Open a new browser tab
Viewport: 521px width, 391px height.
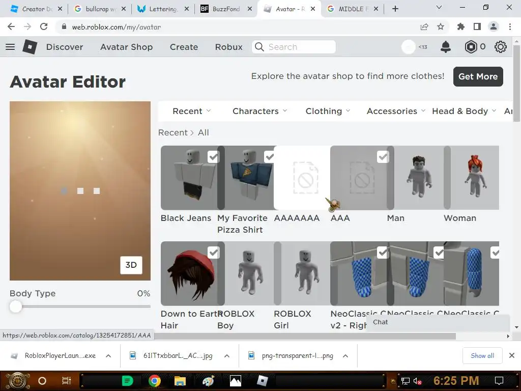click(x=395, y=9)
